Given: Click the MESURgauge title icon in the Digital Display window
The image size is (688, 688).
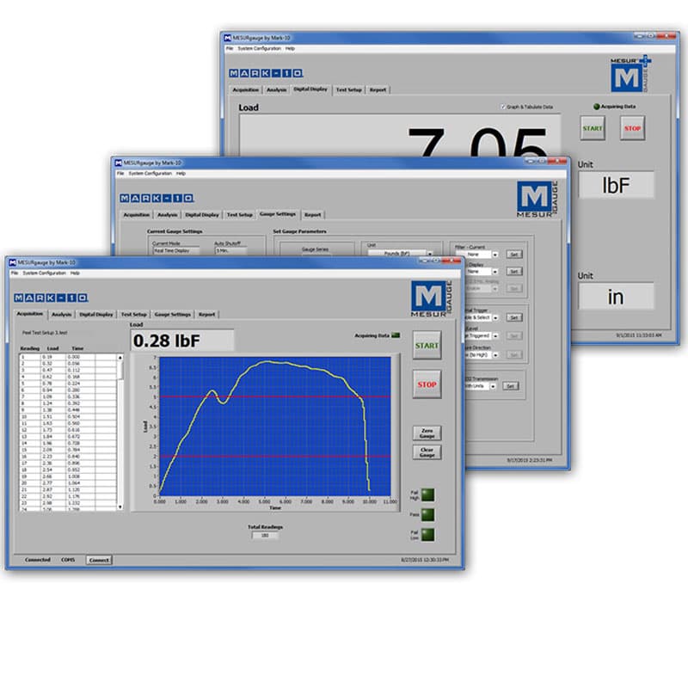Looking at the screenshot, I should tap(227, 38).
